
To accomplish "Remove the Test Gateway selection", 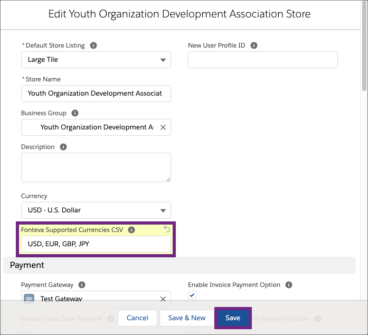I will (x=163, y=299).
